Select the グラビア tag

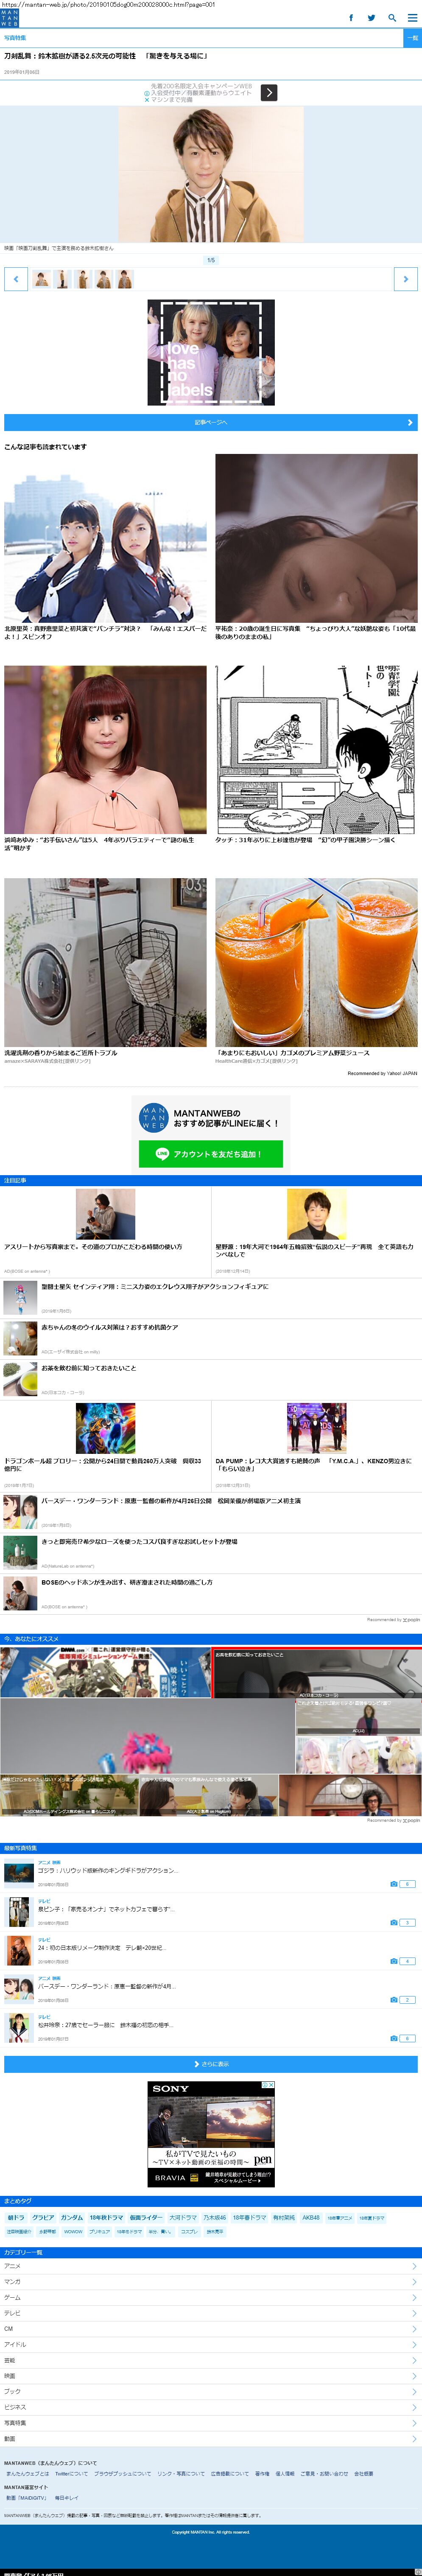pos(43,2218)
